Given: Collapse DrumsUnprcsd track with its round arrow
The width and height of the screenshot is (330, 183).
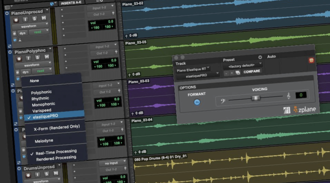Looking at the screenshot, I should tap(19, 169).
